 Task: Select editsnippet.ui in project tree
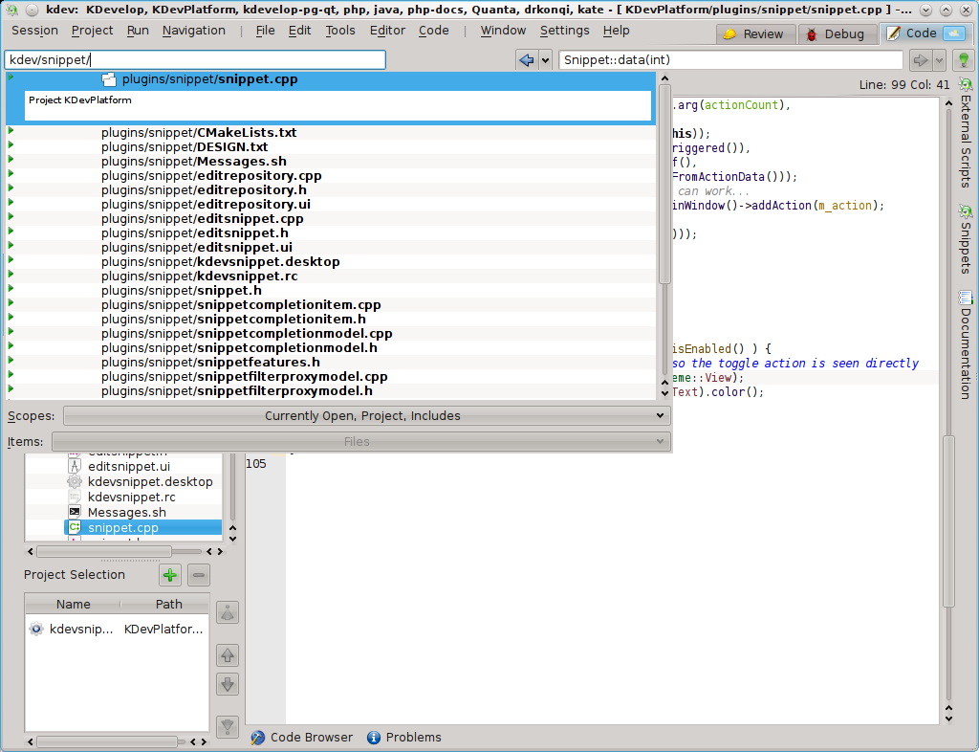point(129,467)
